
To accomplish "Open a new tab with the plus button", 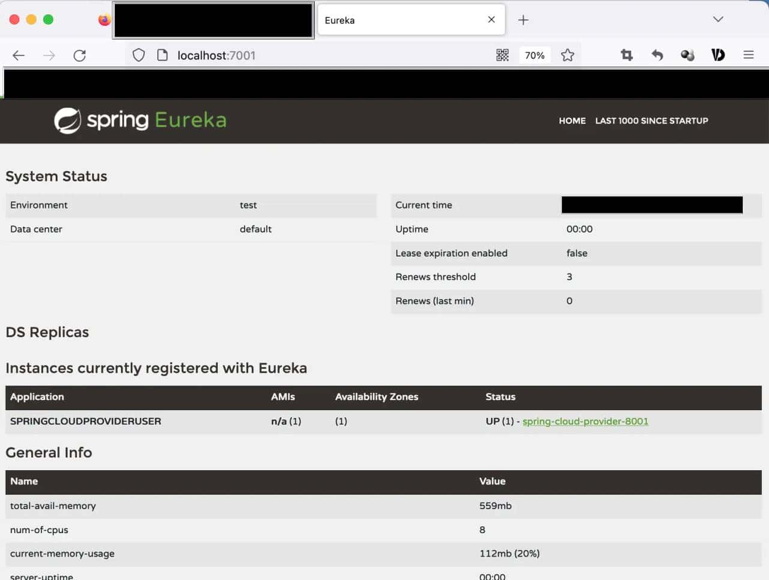I will 523,19.
